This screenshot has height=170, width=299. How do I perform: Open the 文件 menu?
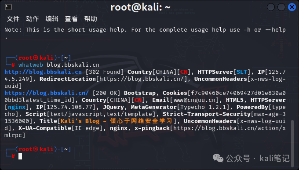(x=13, y=19)
